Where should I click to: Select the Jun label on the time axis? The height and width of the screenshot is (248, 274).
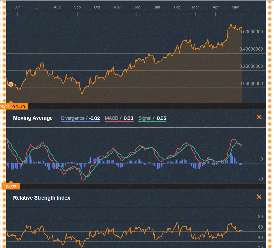17,7
